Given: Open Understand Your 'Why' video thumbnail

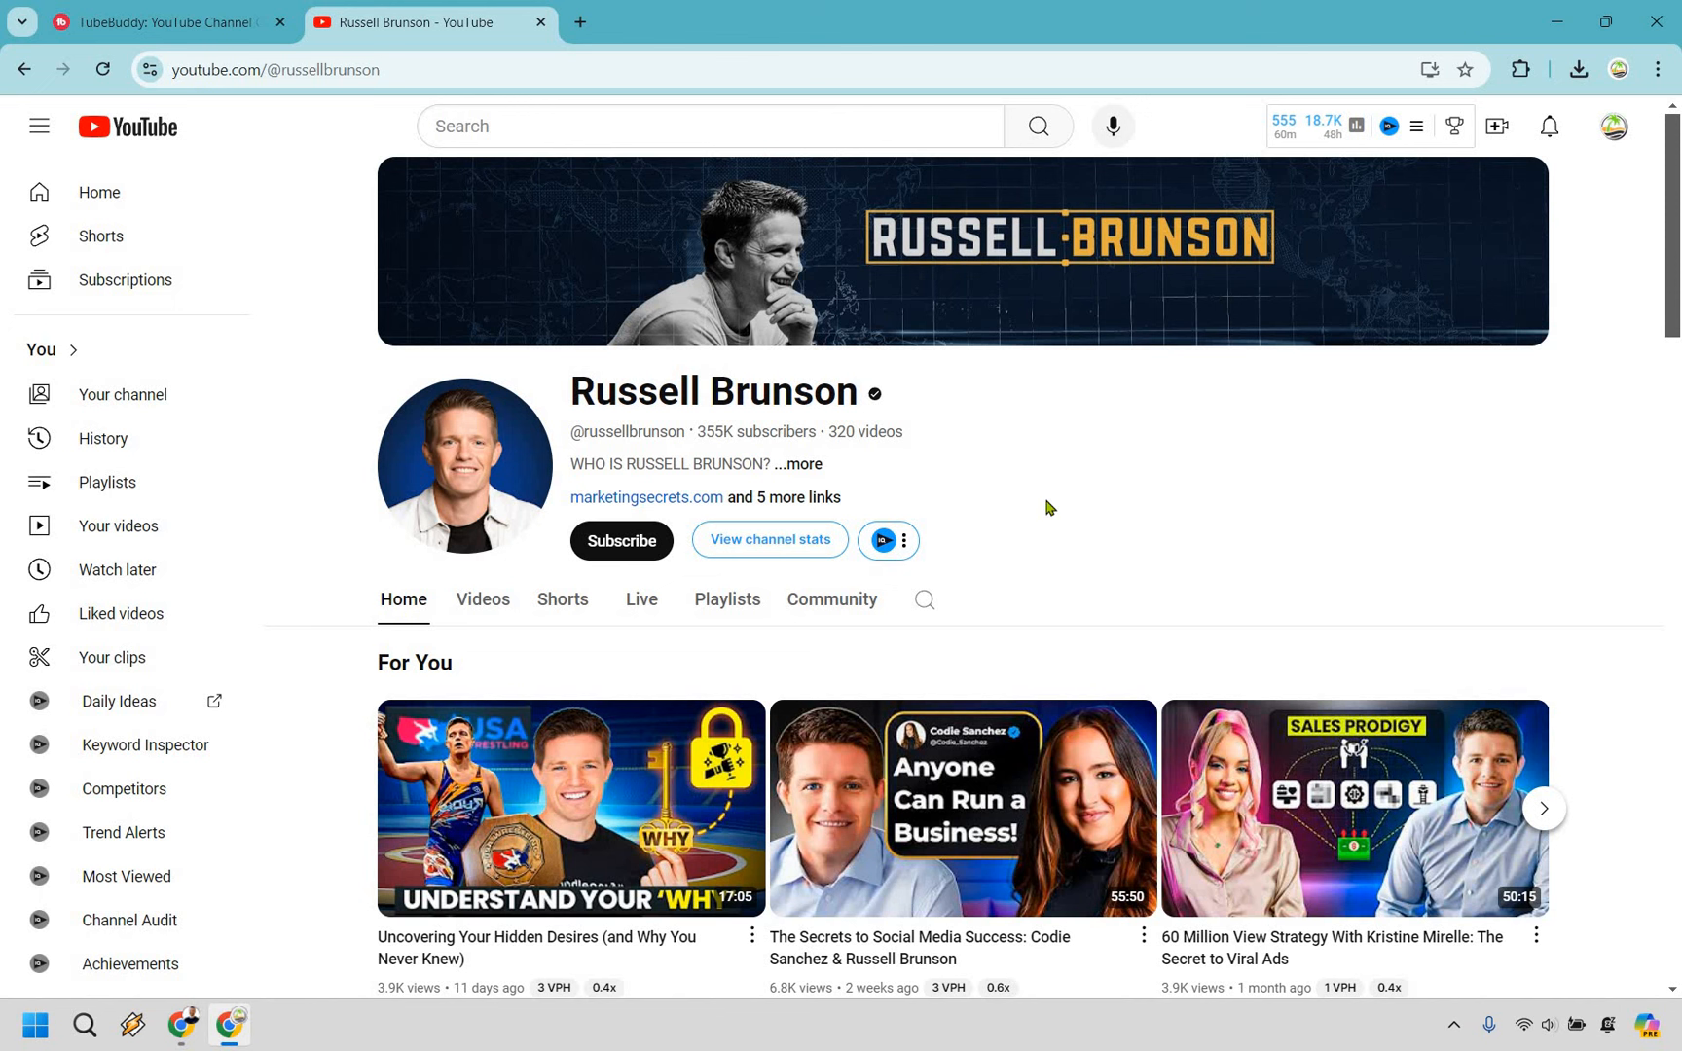Looking at the screenshot, I should [571, 809].
